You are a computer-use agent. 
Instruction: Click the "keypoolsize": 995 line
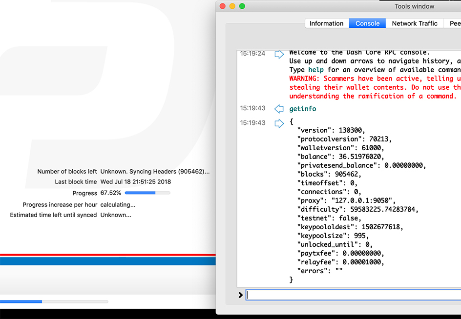coord(333,236)
